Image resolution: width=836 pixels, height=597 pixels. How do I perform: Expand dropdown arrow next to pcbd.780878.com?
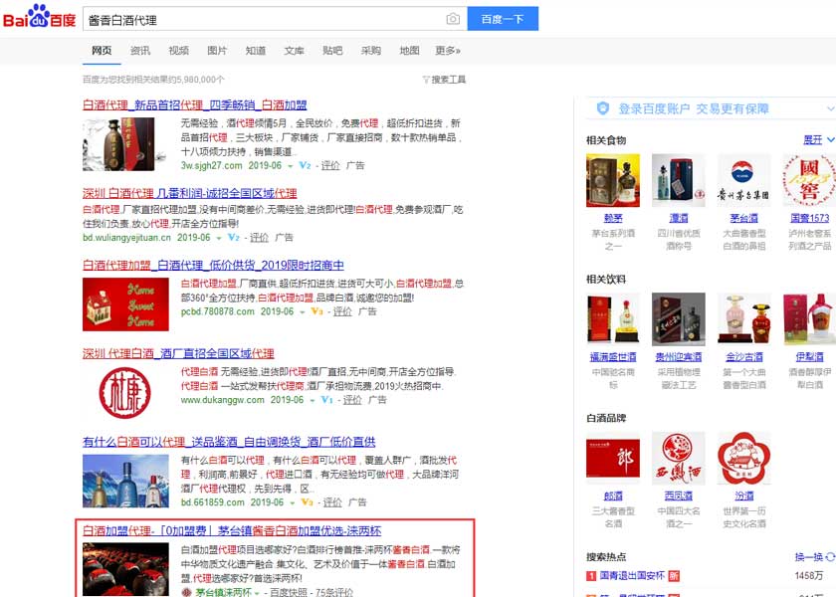pos(303,311)
